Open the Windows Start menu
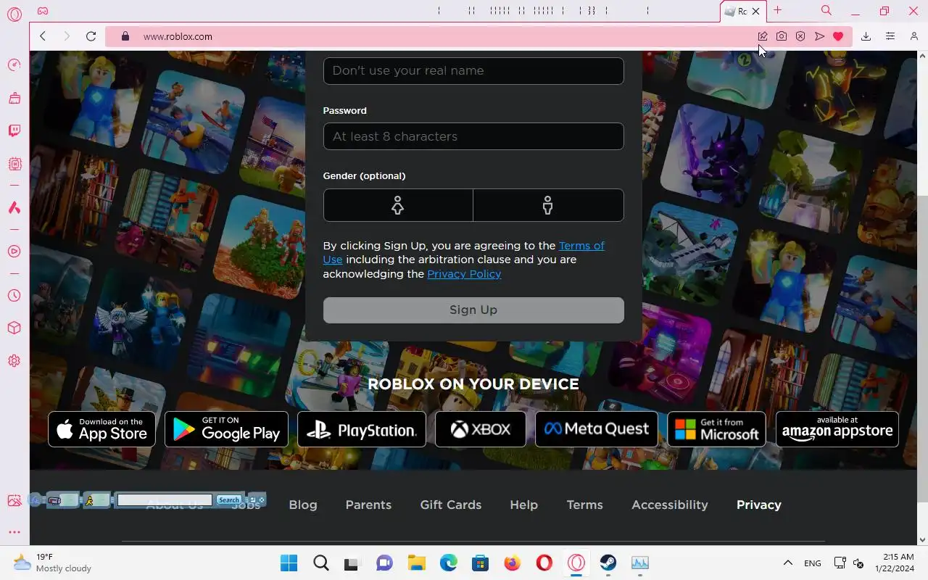The image size is (928, 580). click(289, 563)
